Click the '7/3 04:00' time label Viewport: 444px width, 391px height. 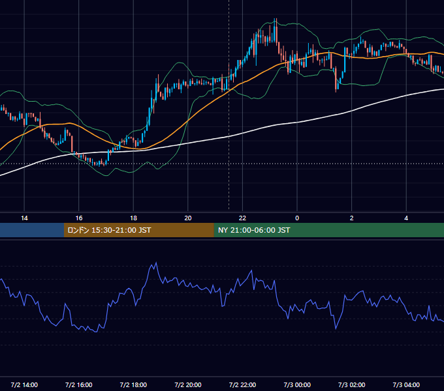(406, 384)
